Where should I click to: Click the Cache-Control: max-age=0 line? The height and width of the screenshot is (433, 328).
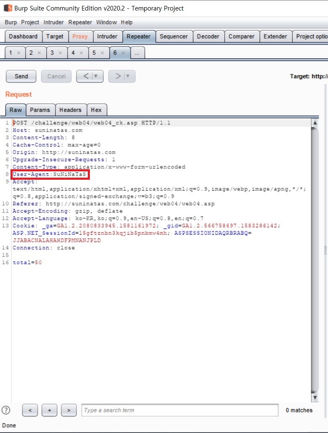(x=57, y=145)
